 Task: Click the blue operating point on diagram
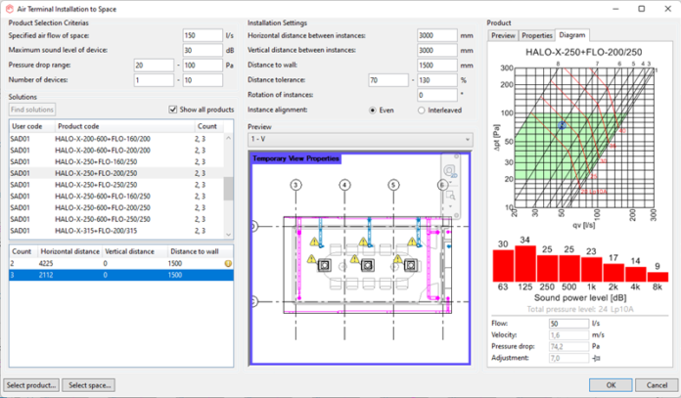click(562, 125)
